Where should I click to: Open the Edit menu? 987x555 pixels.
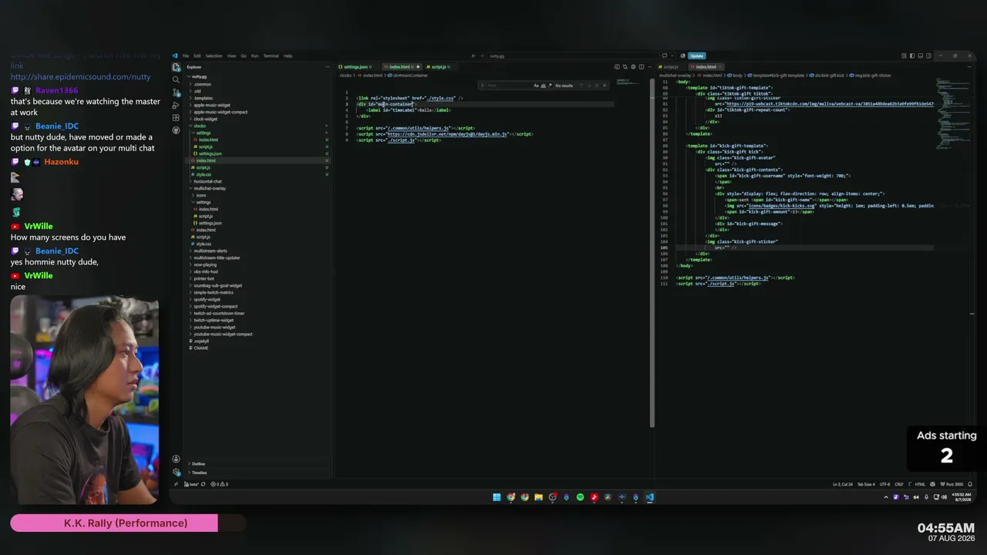tap(197, 55)
